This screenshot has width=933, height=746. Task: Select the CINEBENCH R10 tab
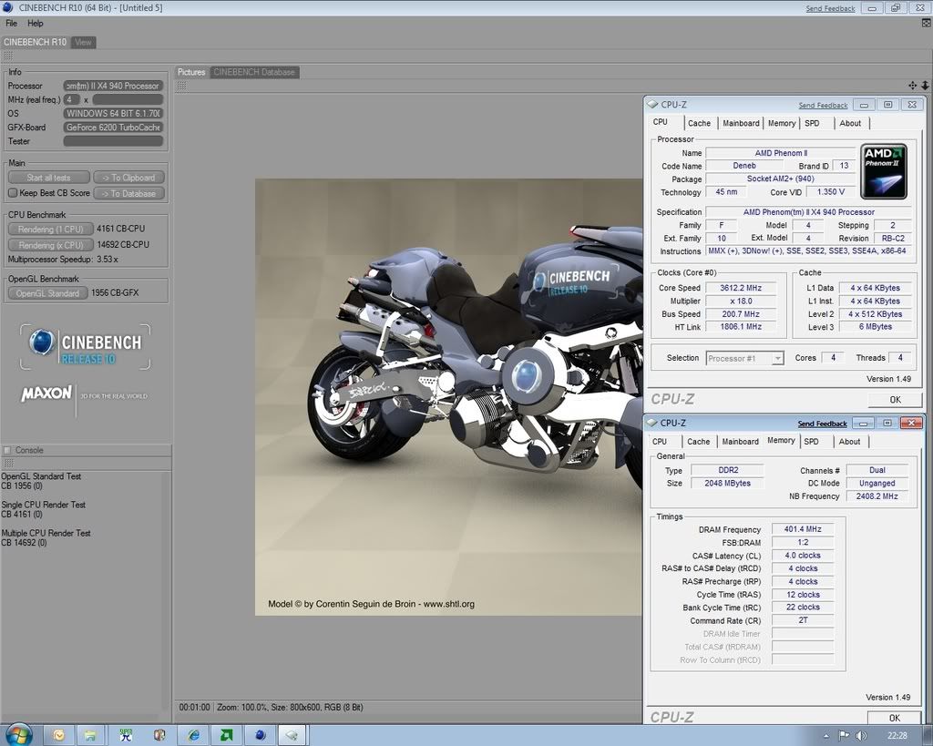[36, 42]
